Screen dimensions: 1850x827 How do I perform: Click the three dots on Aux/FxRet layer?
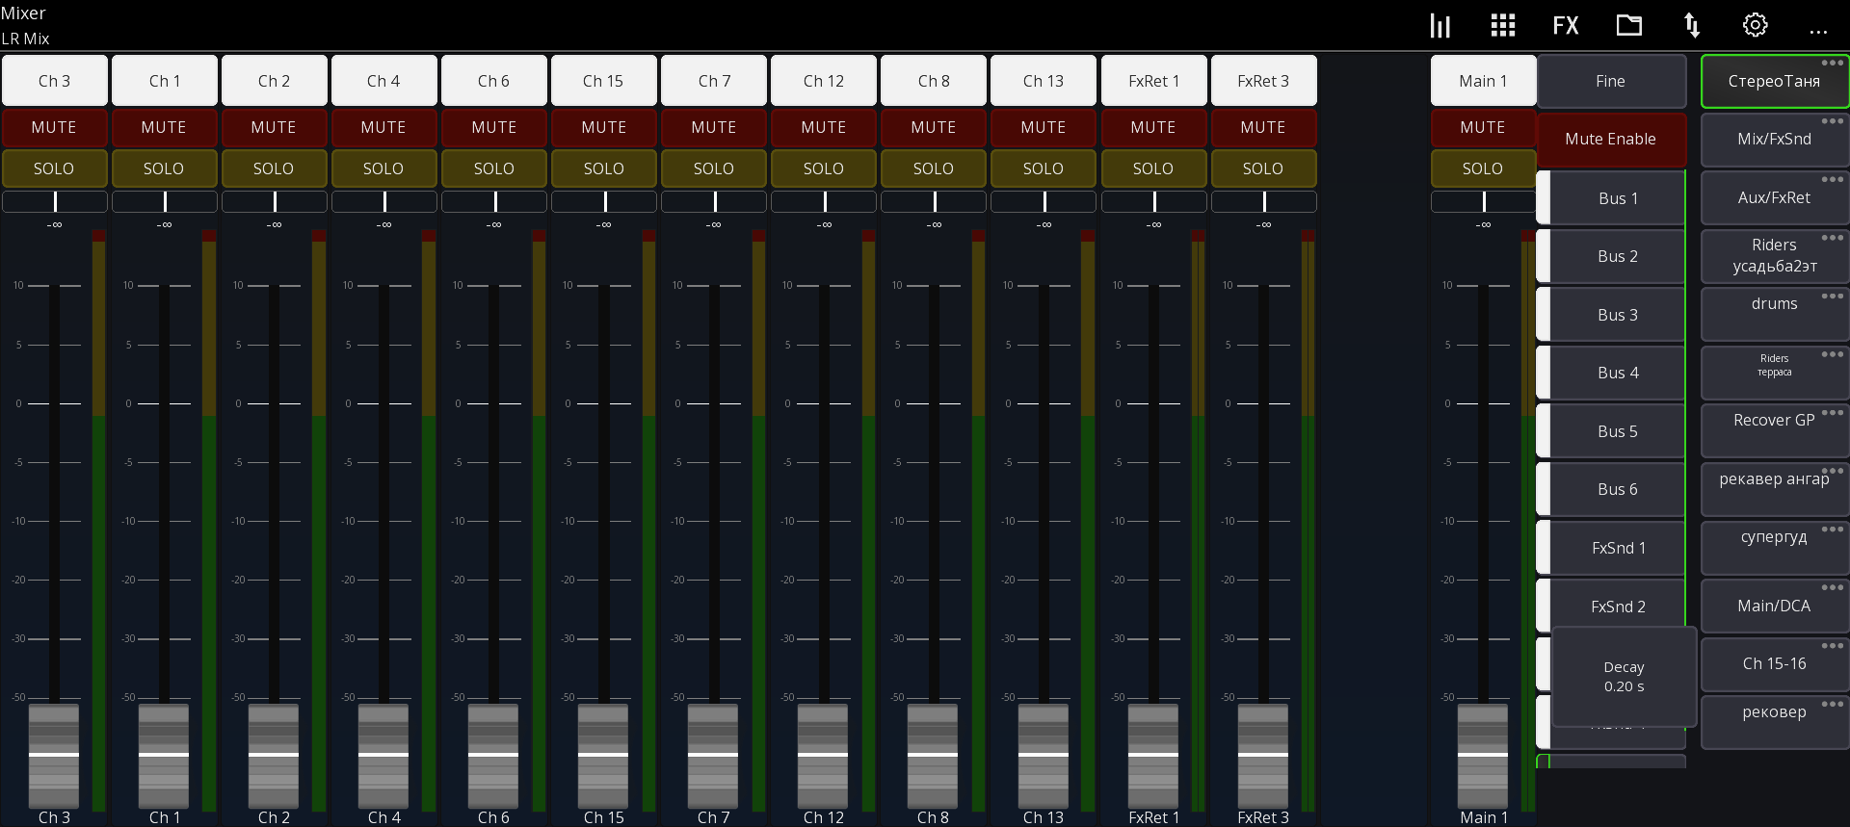(1833, 180)
